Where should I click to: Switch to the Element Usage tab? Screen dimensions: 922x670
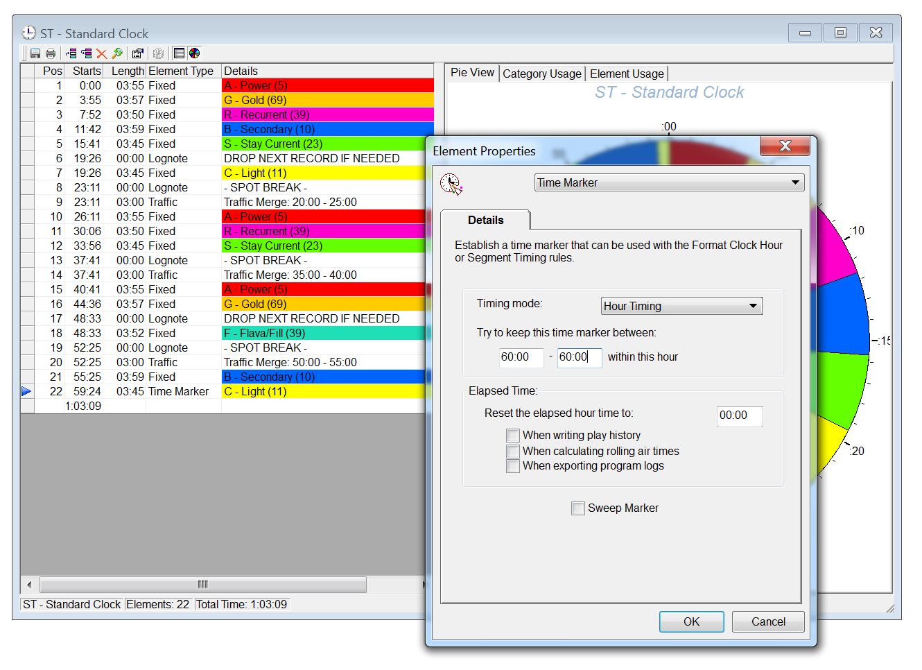coord(627,74)
